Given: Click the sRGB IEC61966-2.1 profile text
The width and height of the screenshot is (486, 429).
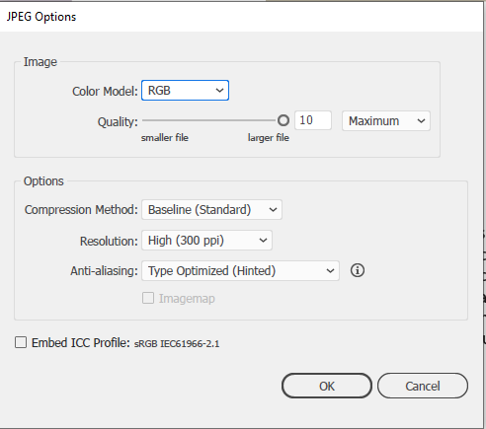Looking at the screenshot, I should pyautogui.click(x=177, y=344).
